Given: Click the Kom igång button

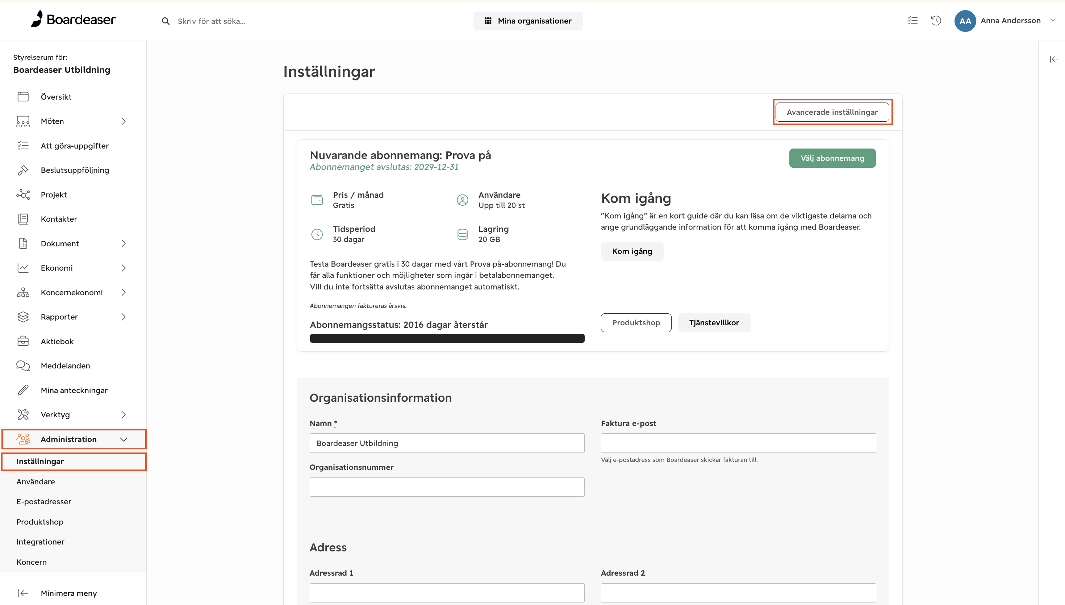Looking at the screenshot, I should [x=632, y=251].
